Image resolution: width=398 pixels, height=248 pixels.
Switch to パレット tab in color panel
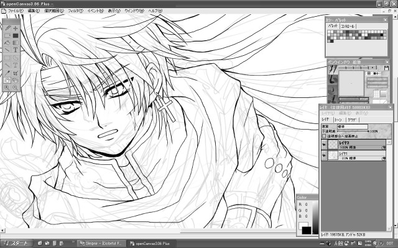[333, 26]
